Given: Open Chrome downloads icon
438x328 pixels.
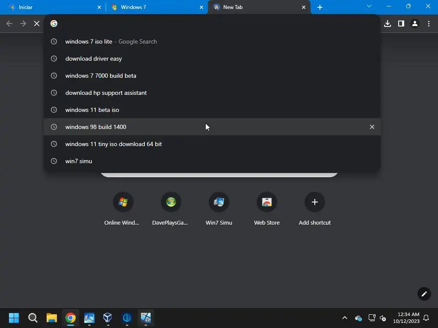Looking at the screenshot, I should coord(388,24).
